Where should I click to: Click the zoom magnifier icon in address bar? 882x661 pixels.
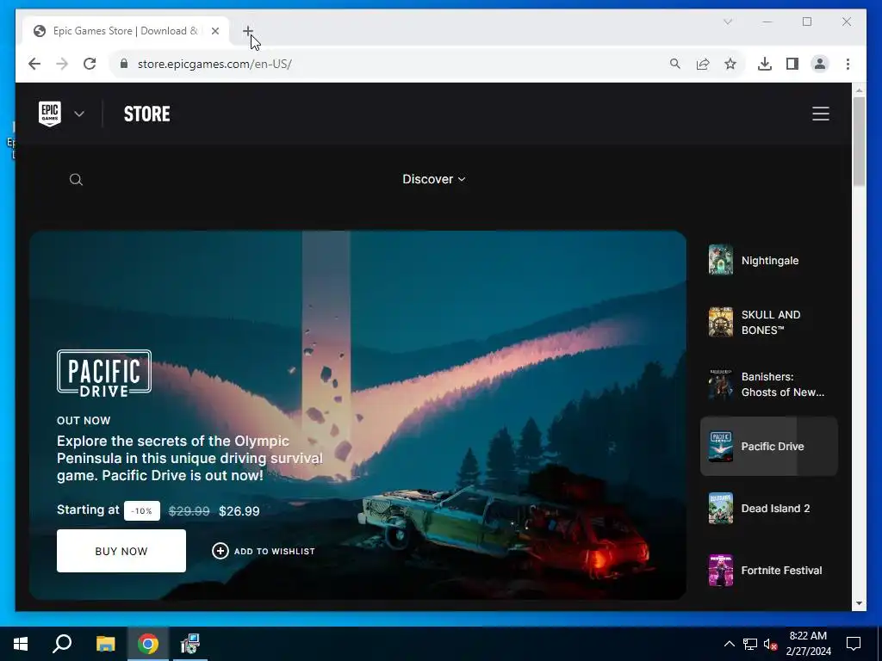click(675, 64)
